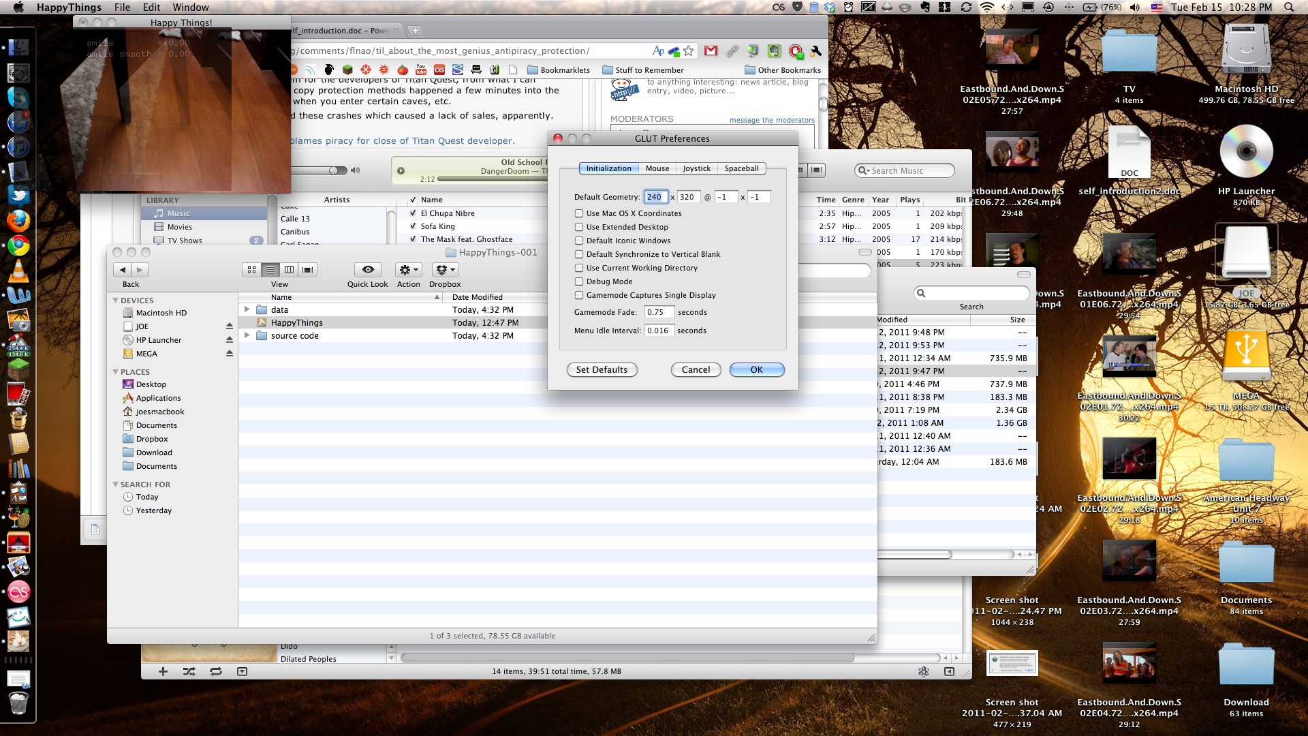Open the Action gear menu

[409, 270]
